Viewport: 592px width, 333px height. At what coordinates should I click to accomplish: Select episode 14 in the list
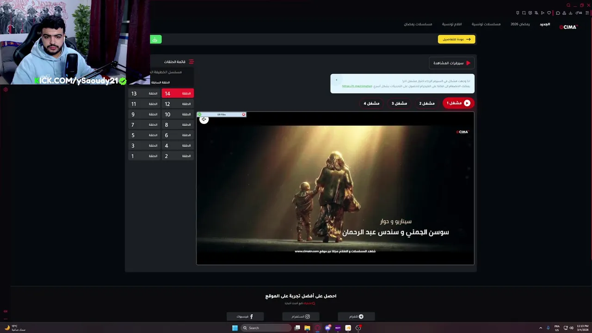pyautogui.click(x=178, y=93)
